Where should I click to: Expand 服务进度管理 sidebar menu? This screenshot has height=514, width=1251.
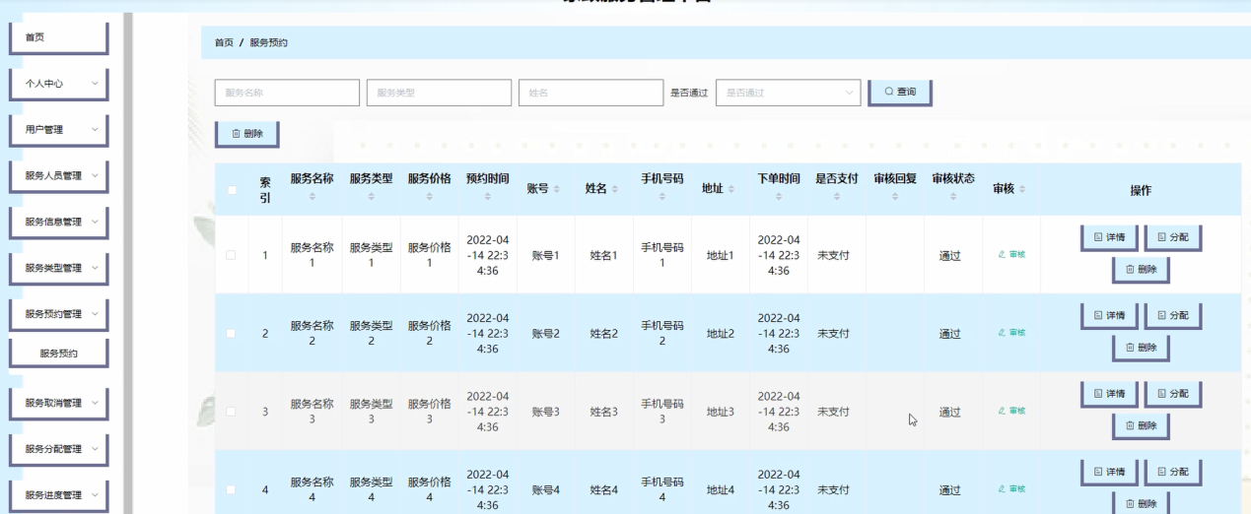click(57, 494)
